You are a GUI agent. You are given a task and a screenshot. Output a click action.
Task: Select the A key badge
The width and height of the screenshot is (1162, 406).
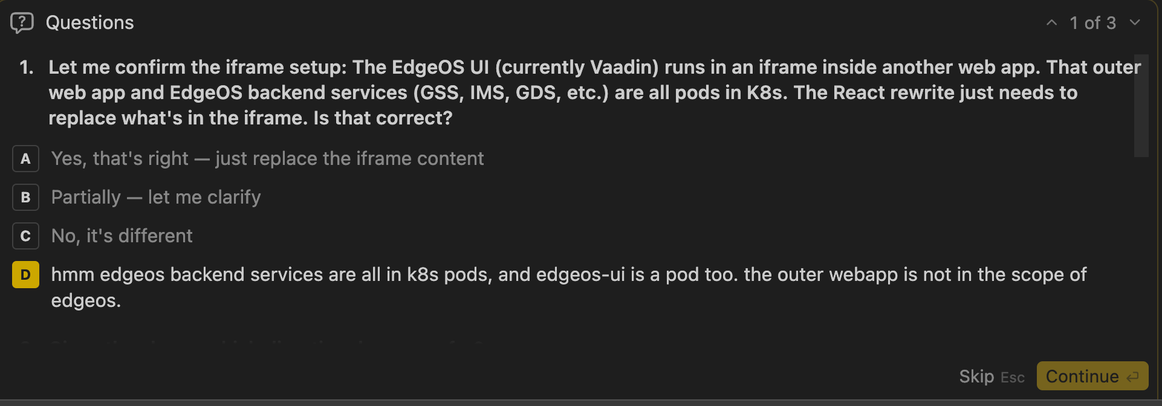[25, 159]
